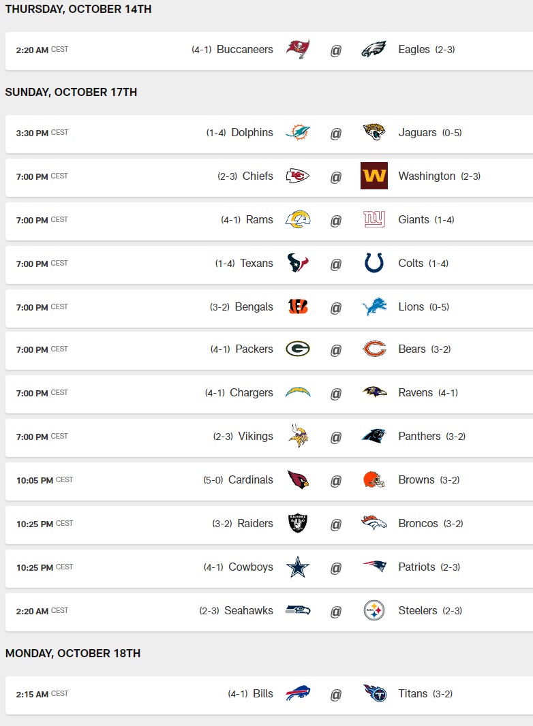The height and width of the screenshot is (726, 533).
Task: Click the Ravens team name
Action: pos(415,393)
